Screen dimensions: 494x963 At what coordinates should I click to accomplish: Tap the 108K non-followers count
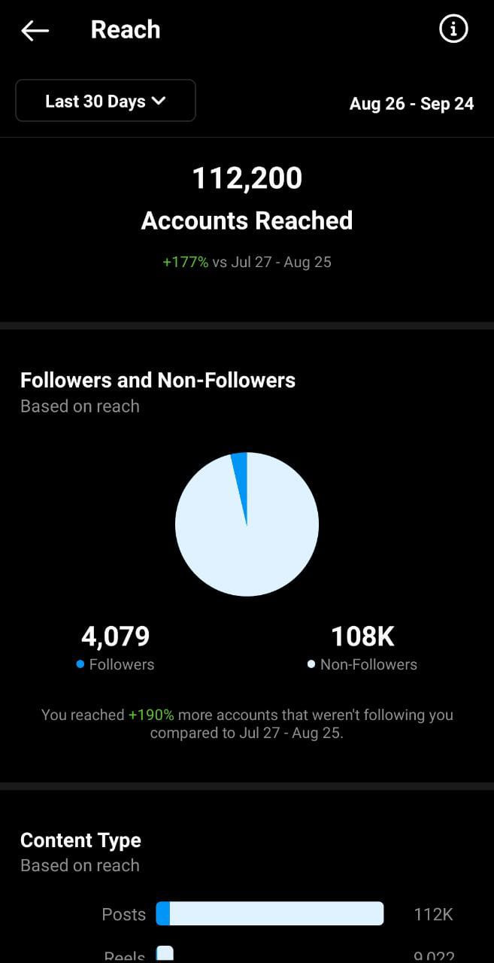(x=362, y=636)
